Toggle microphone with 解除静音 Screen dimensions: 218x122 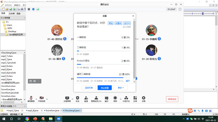coord(32,98)
